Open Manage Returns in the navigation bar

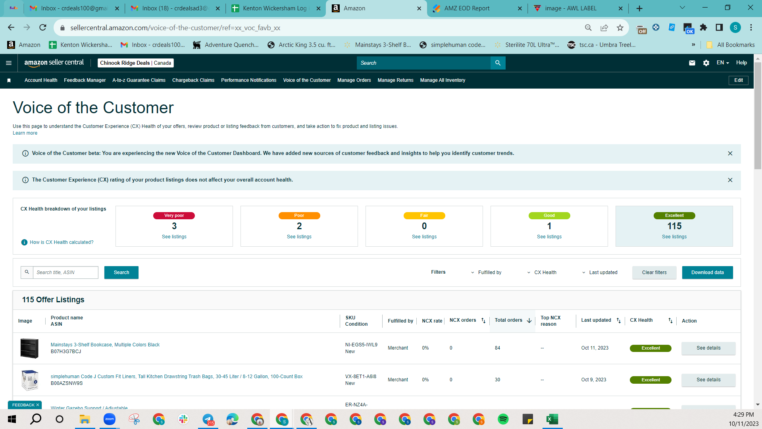coord(395,80)
